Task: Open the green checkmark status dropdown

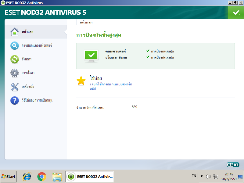Action: tap(236, 13)
